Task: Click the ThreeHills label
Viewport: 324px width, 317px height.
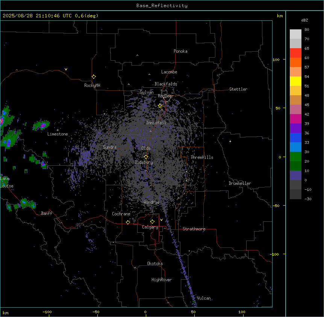Action: 202,157
